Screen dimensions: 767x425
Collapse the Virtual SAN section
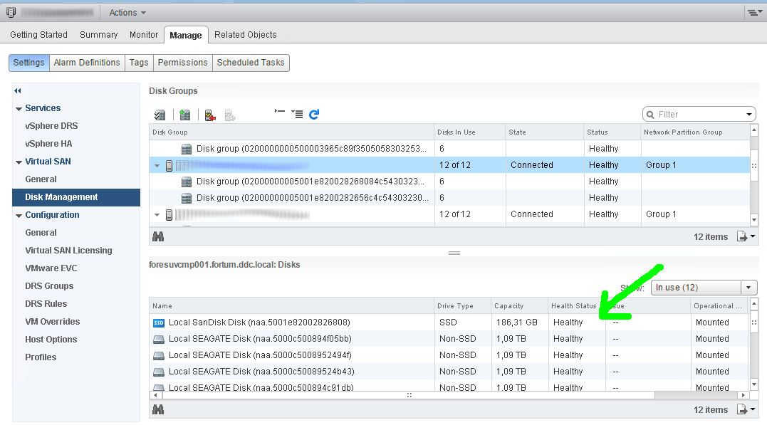pyautogui.click(x=19, y=162)
